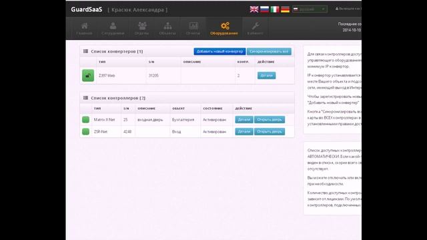The height and width of the screenshot is (240, 427).
Task: Click the Список контроллеров [2] heading
Action: [x=118, y=98]
